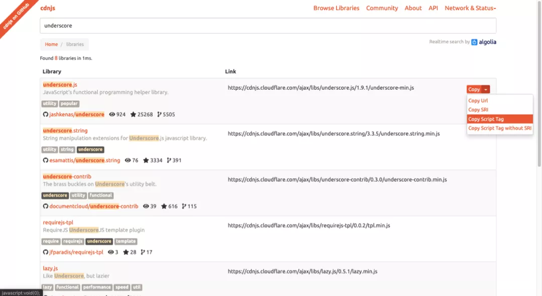
Task: Open documentcloud/underscore-contrib repository link
Action: pyautogui.click(x=94, y=206)
